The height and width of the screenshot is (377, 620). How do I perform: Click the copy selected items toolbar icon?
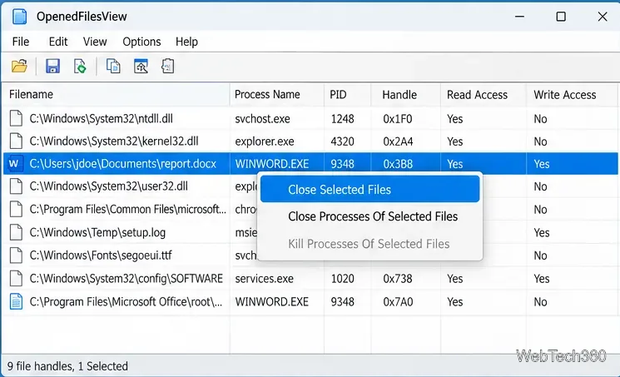click(x=113, y=66)
